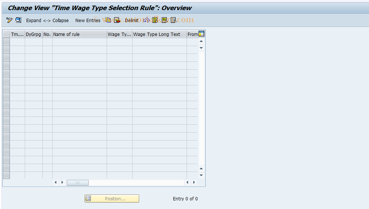This screenshot has height=209, width=369.
Task: Click right arrow just left of scrollbar thumb
Action: [x=62, y=182]
